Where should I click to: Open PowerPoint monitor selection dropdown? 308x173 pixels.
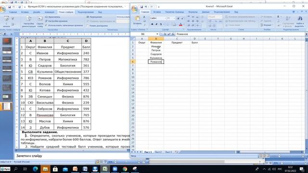point(123,17)
